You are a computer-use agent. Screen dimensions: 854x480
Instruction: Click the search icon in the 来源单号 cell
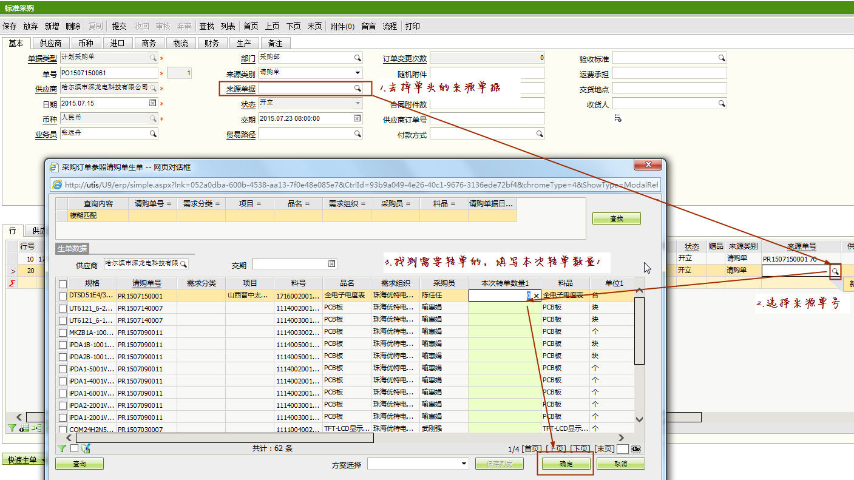835,271
